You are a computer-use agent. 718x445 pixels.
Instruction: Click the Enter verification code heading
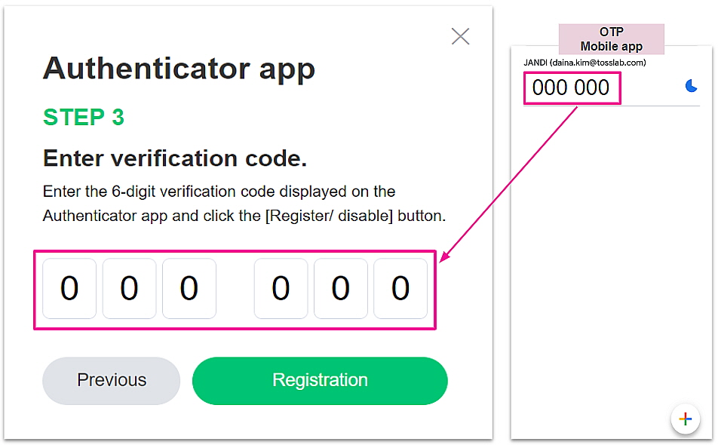(x=175, y=158)
